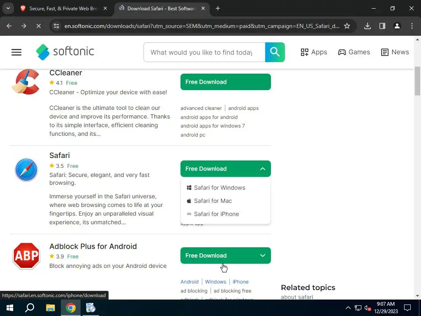The height and width of the screenshot is (316, 421).
Task: Close the Download Safari tab
Action: (x=203, y=8)
